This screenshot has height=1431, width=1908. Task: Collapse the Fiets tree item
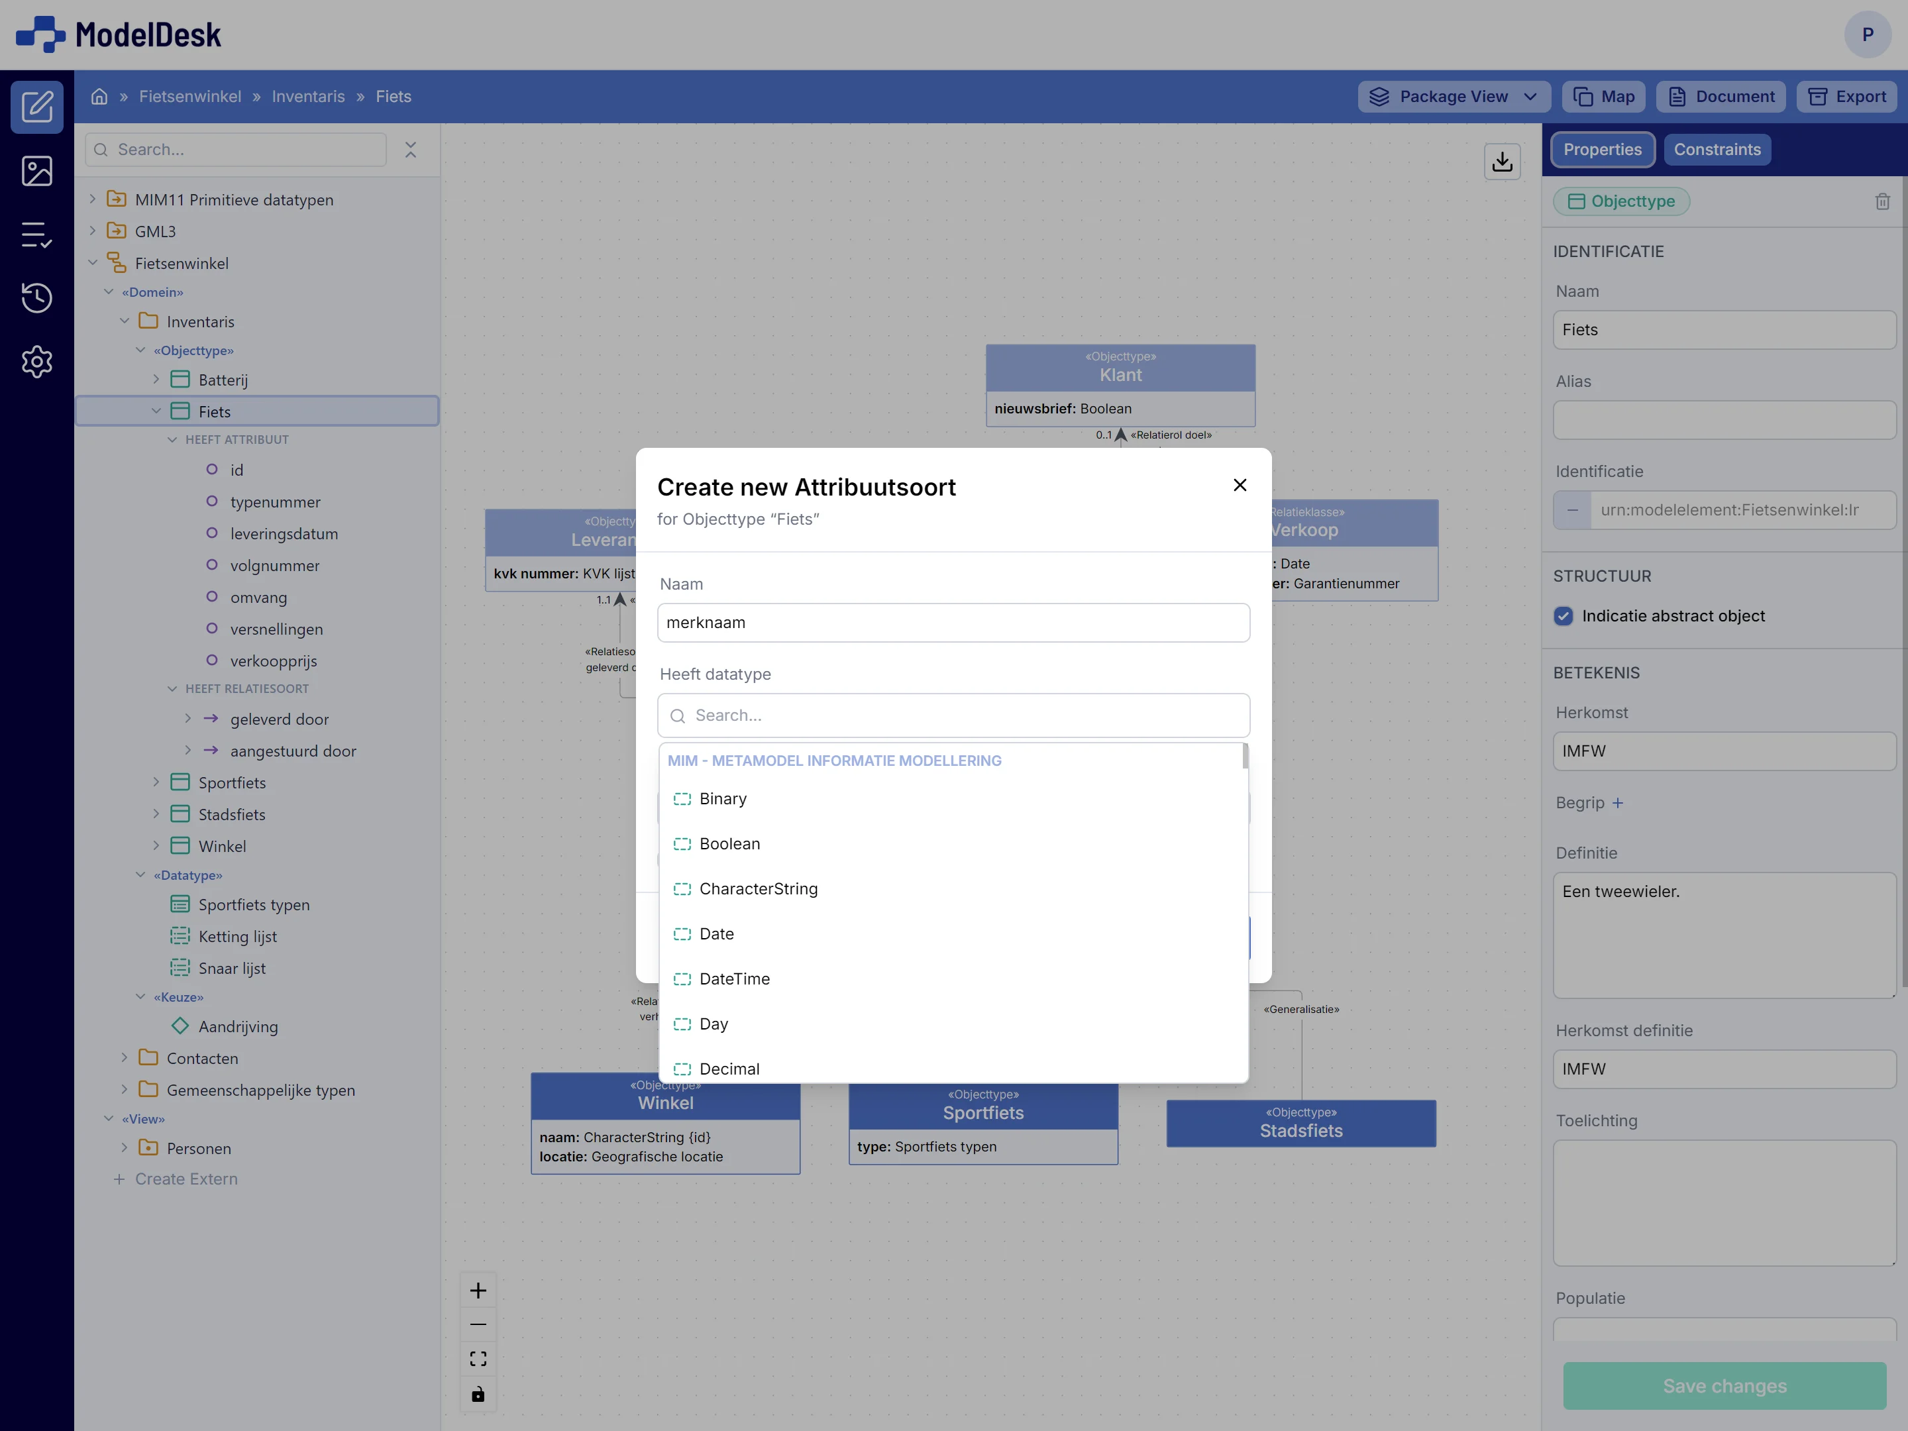tap(156, 411)
